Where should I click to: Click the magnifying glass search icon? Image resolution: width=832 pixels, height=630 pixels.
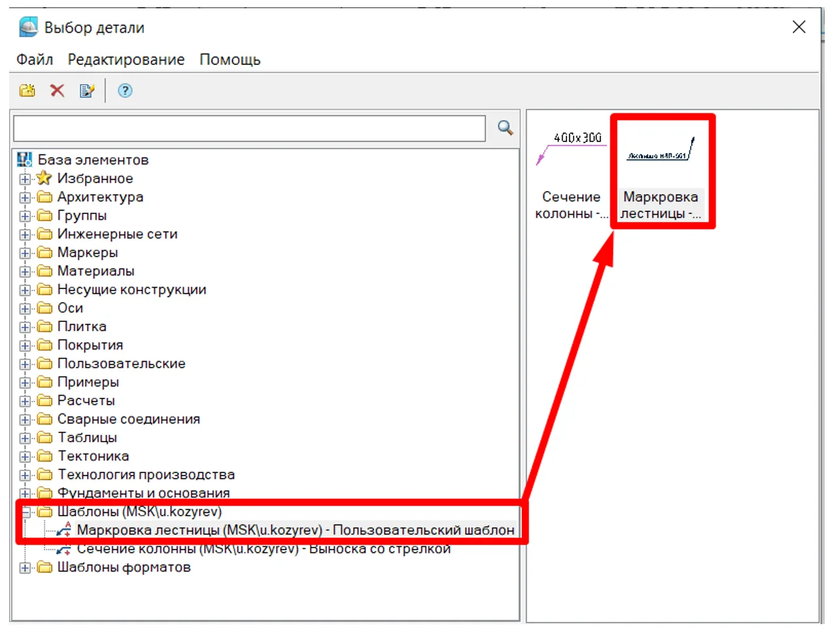[505, 128]
